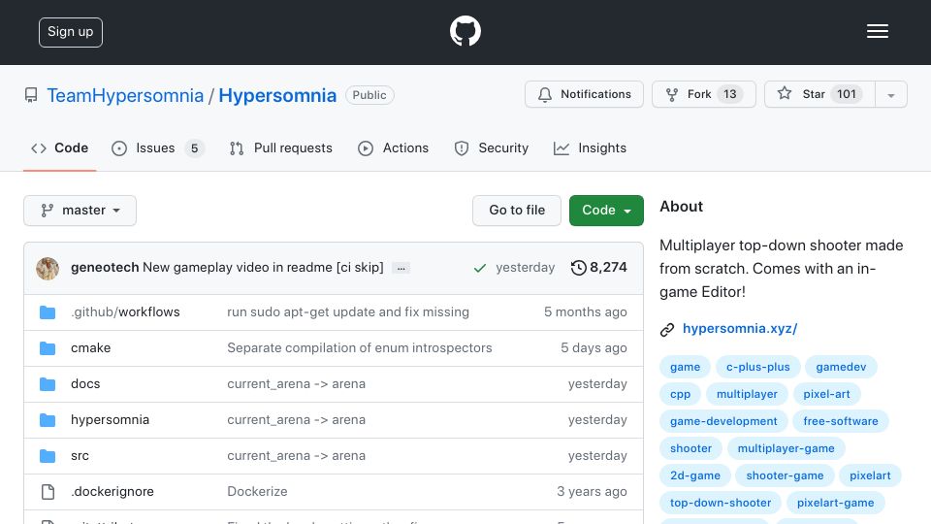
Task: Switch to the Actions tab
Action: click(393, 147)
